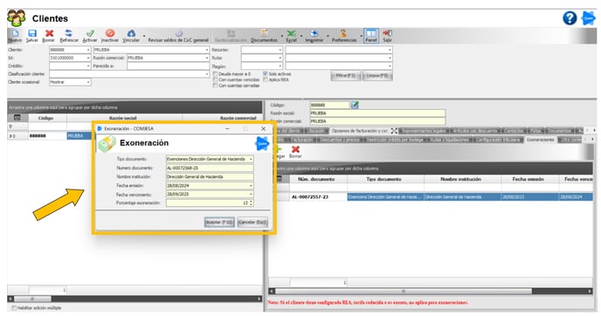Sort by Núm. documento column header
The width and height of the screenshot is (601, 316).
316,179
